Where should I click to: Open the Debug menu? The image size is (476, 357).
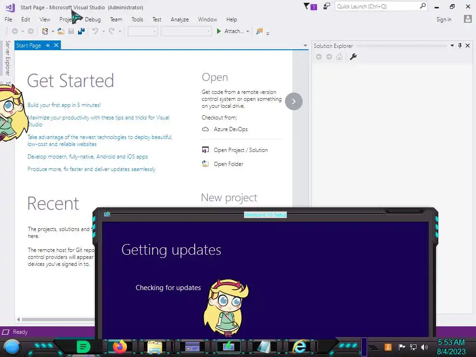point(93,19)
